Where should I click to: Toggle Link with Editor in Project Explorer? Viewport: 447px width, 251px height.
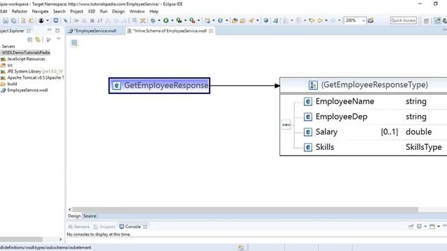tap(38, 40)
